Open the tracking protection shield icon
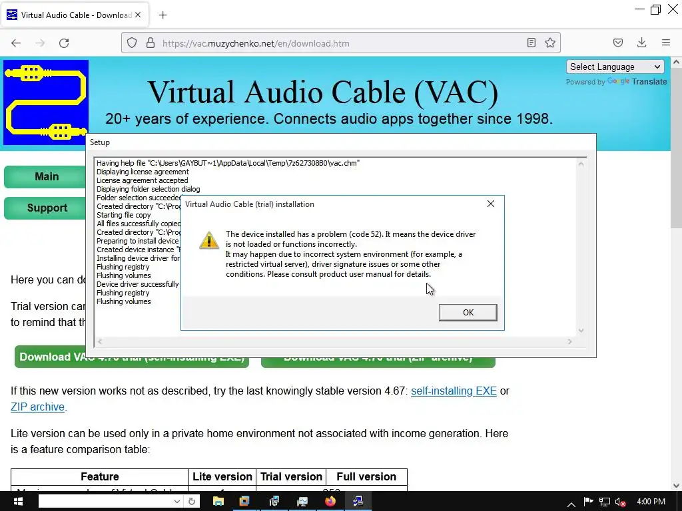 [132, 43]
